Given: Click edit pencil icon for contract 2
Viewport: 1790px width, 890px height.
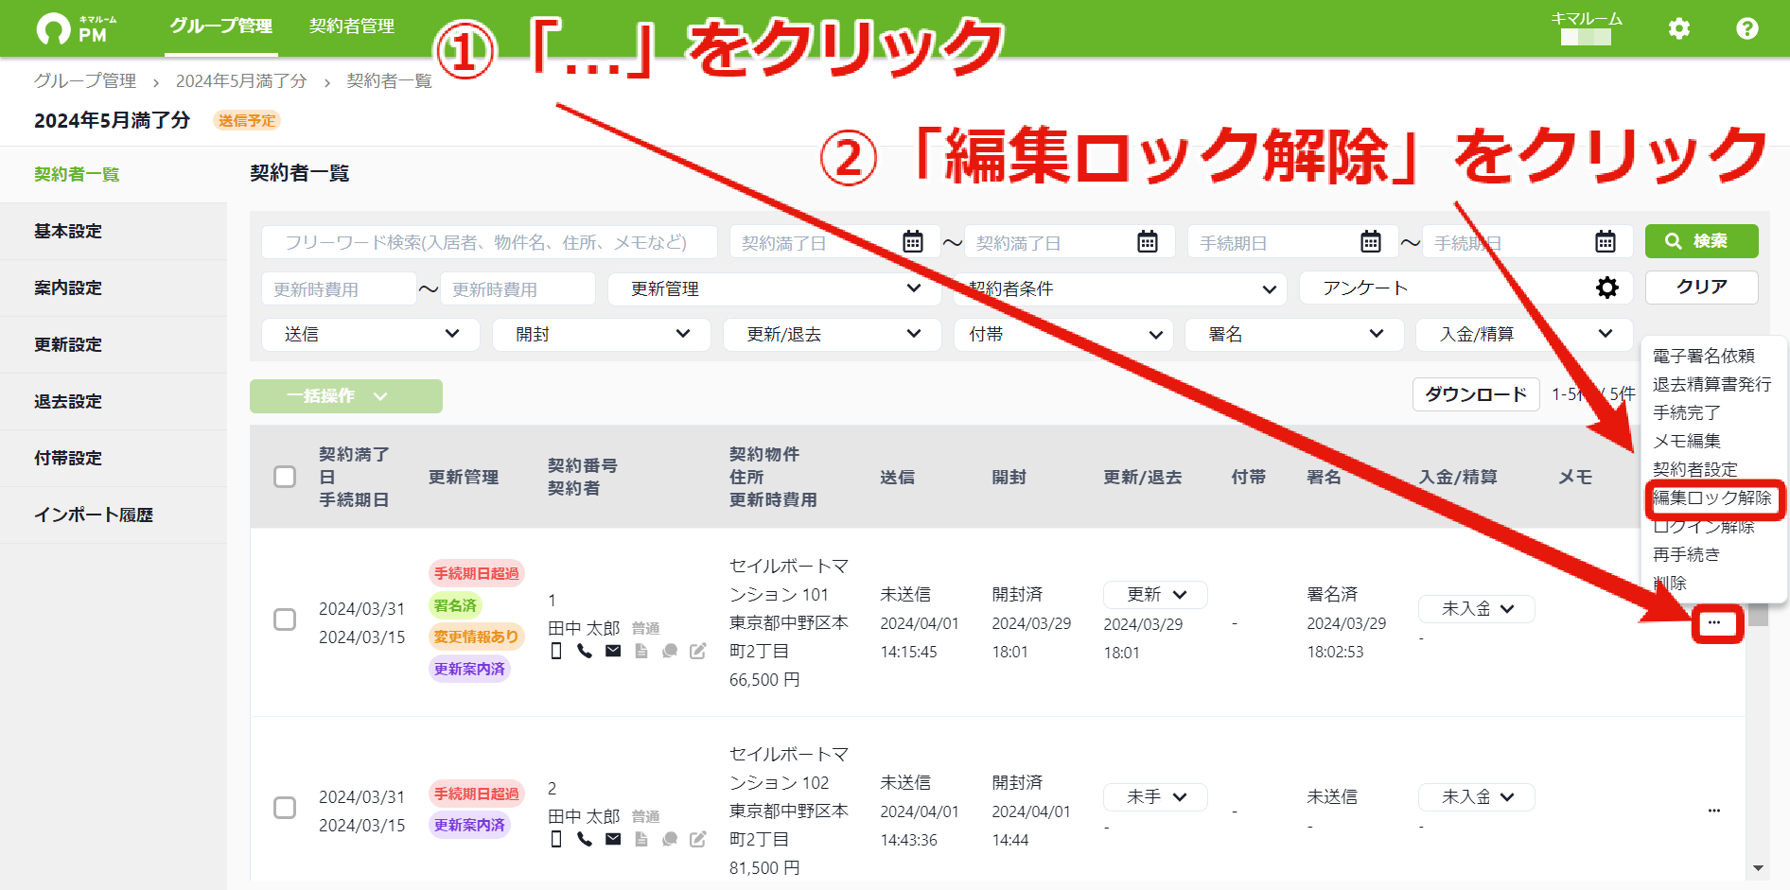Looking at the screenshot, I should click(x=698, y=839).
